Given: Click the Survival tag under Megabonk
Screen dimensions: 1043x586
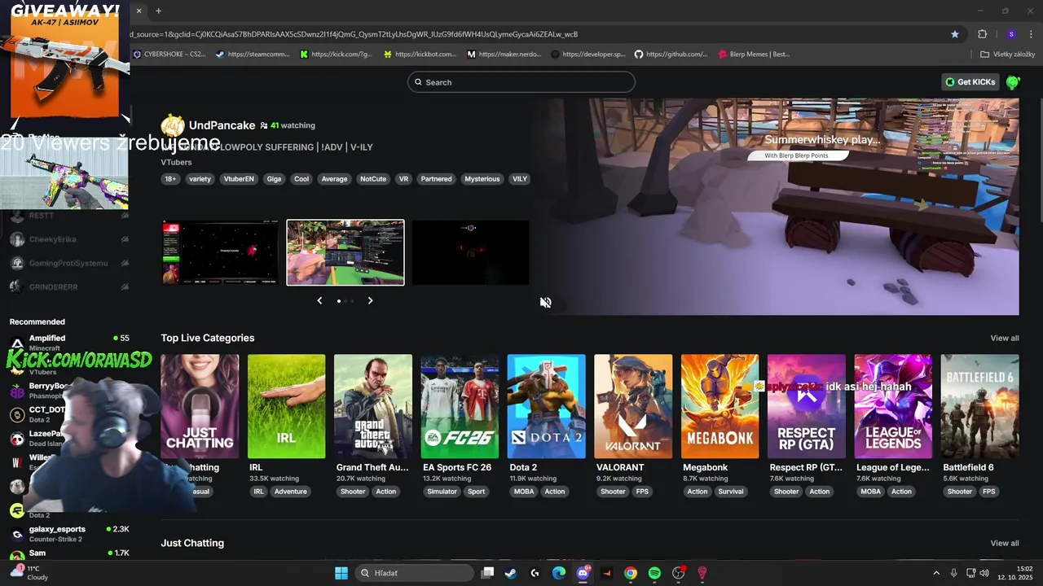Looking at the screenshot, I should (731, 492).
